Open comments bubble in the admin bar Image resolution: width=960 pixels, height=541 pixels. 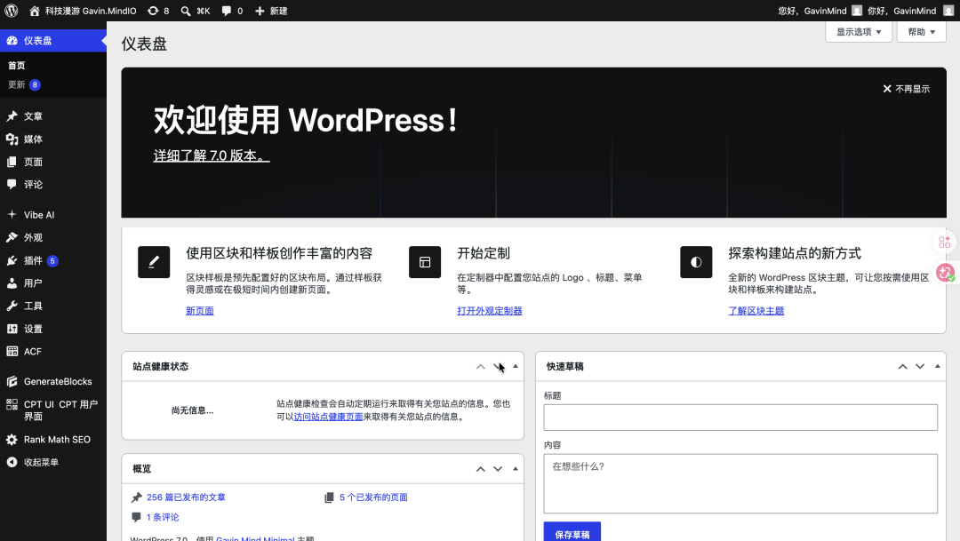click(231, 11)
